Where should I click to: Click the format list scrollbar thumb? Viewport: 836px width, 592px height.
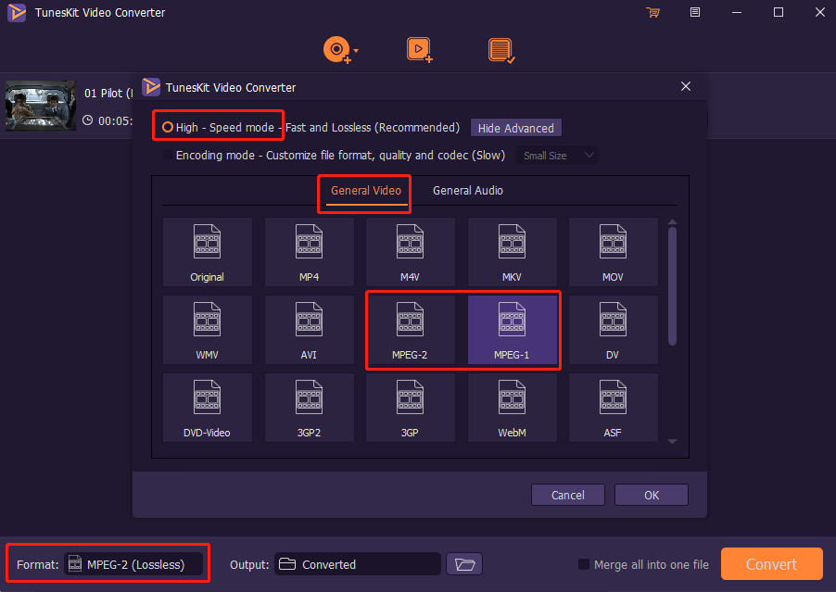point(672,286)
